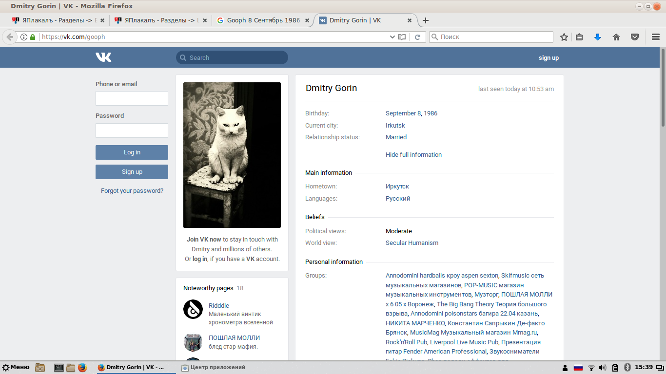
Task: Open the Forgot your password? link
Action: tap(132, 191)
